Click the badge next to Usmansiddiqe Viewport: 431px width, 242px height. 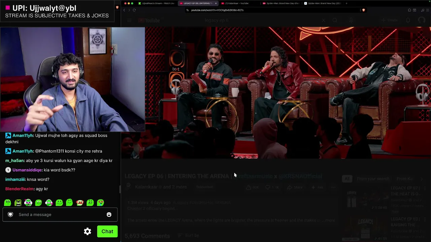coord(8,170)
